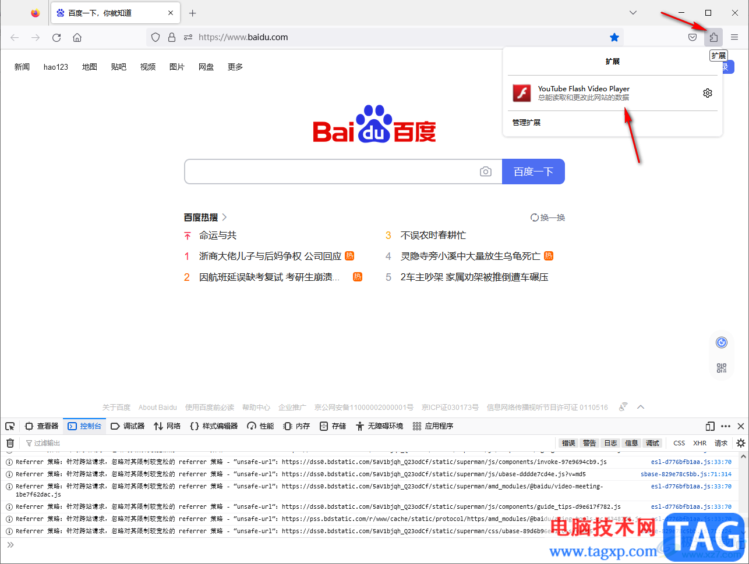Expand the console multi-line editor chevron
The width and height of the screenshot is (749, 564).
pos(10,545)
